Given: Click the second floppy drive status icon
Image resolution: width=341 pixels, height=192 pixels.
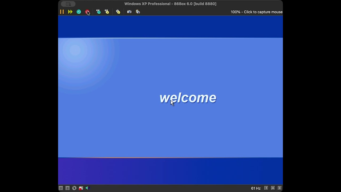Looking at the screenshot, I should 68,188.
